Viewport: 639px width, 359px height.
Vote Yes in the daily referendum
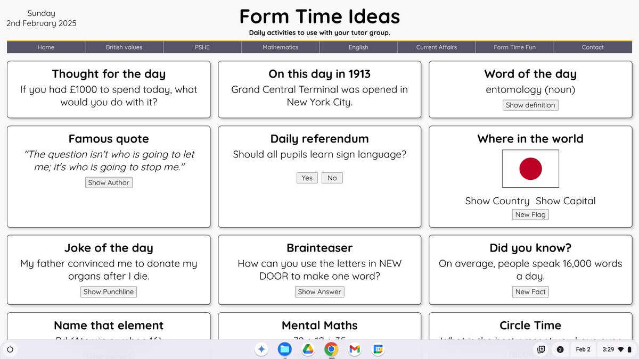pos(307,178)
